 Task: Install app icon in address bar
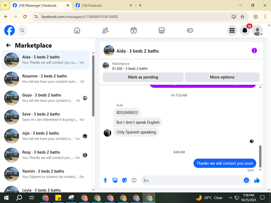pos(234,17)
